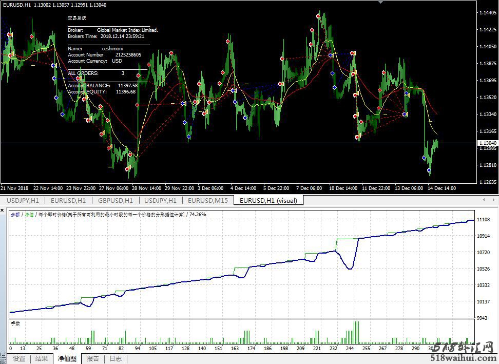499x364 pixels.
Task: Open the 日志 tester tab
Action: 116,359
